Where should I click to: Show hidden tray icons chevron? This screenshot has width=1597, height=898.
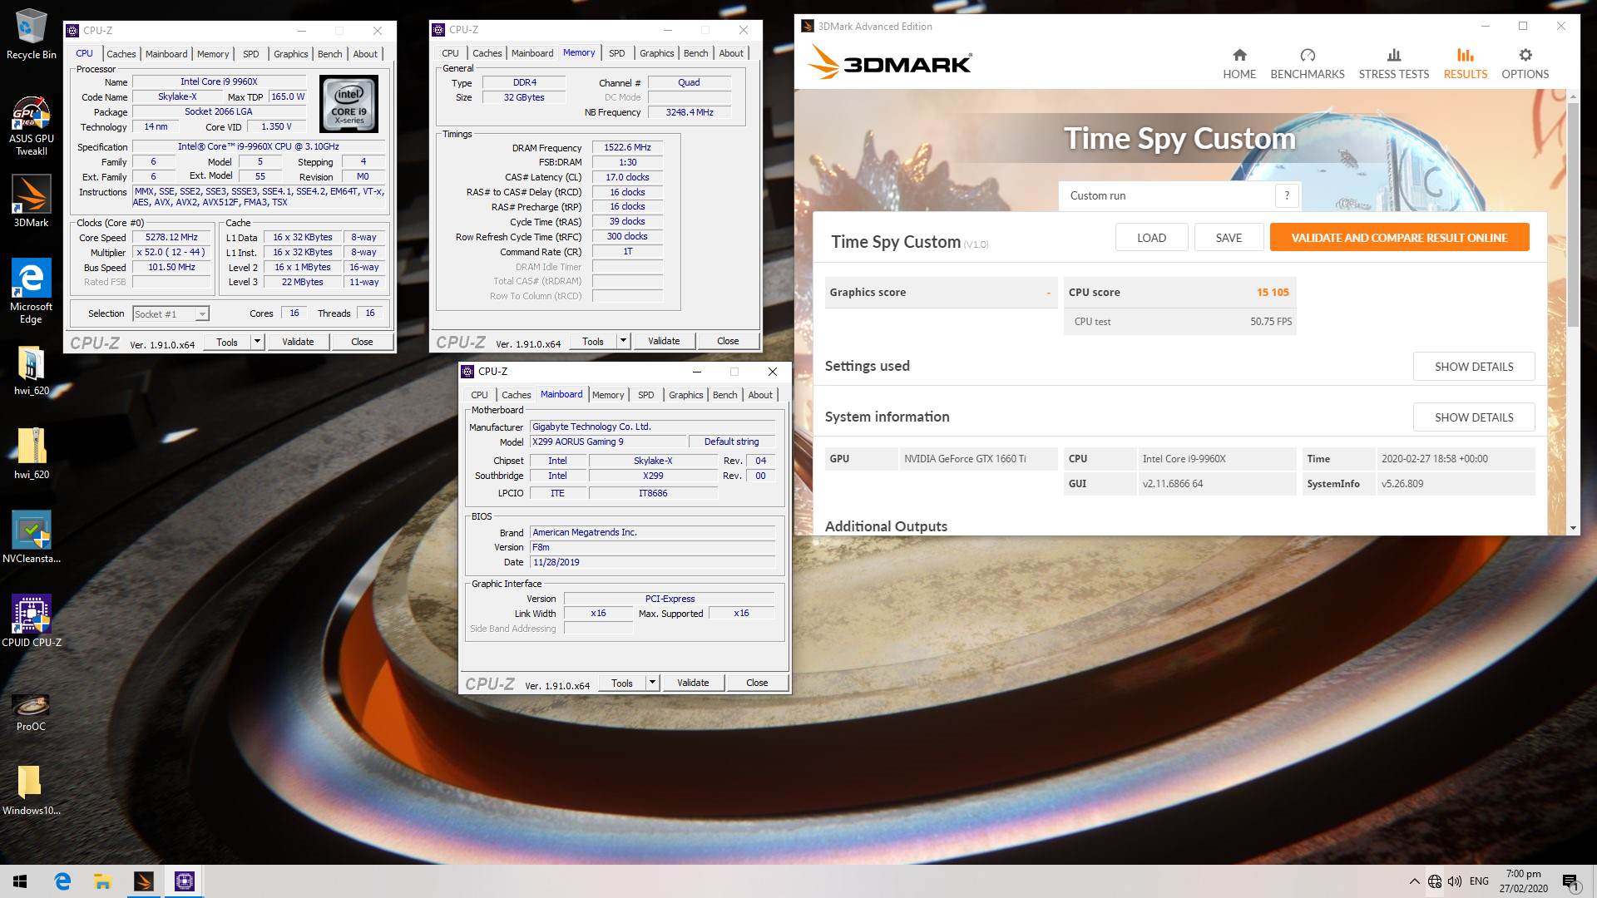click(1414, 881)
